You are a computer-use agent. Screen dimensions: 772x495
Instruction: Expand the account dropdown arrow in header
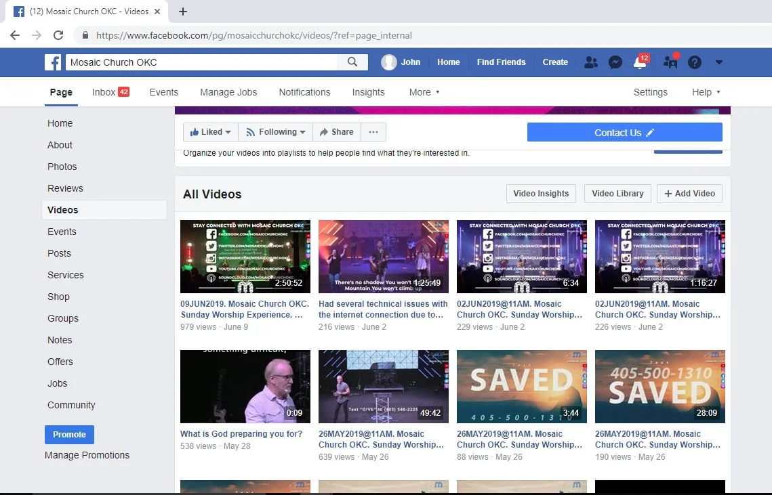[719, 62]
